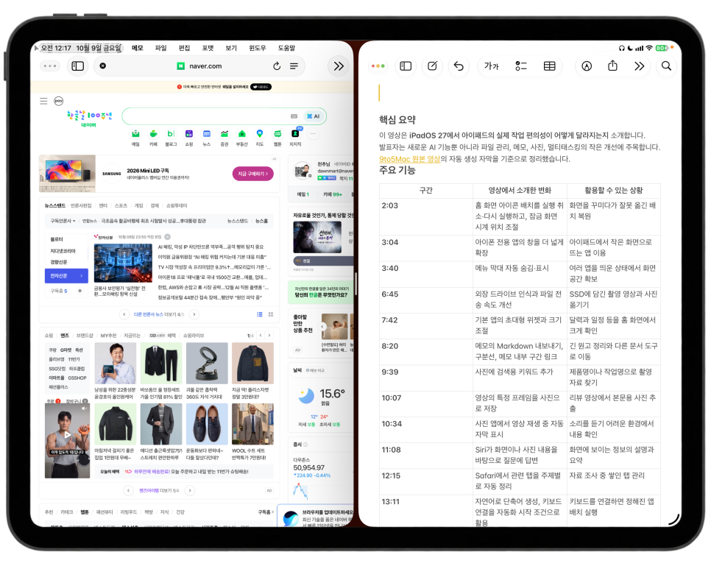Image resolution: width=711 pixels, height=566 pixels.
Task: Open 포맷 menu in menu bar
Action: click(x=208, y=48)
